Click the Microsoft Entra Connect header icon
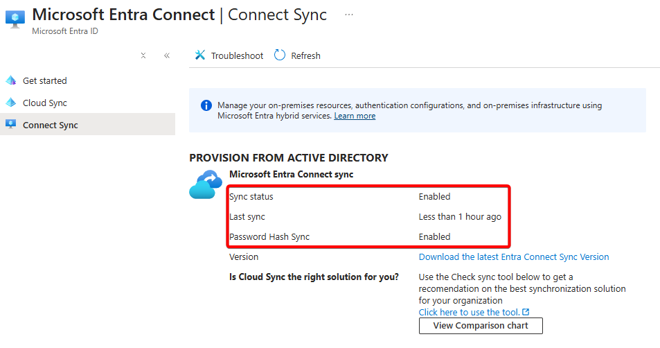The height and width of the screenshot is (348, 660). click(16, 19)
